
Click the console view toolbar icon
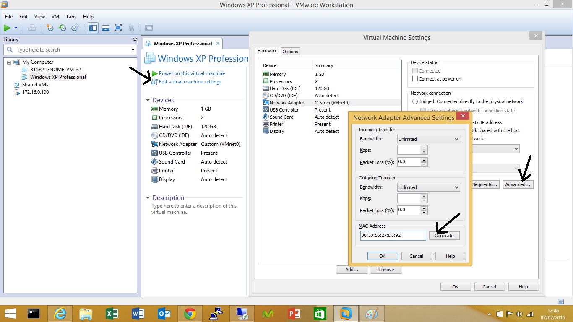[x=149, y=28]
